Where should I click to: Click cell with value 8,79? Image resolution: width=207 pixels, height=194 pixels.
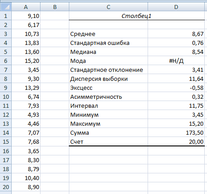(x=26, y=169)
